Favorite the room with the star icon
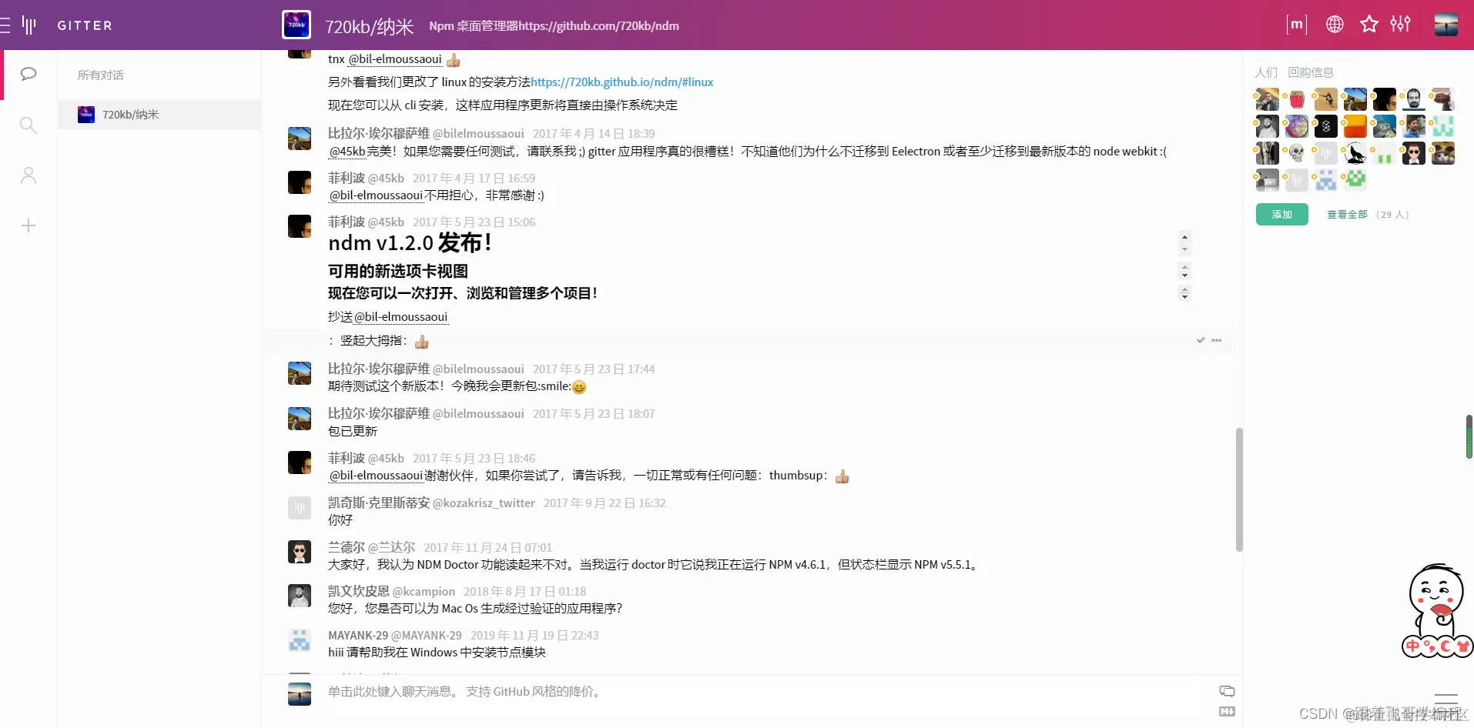This screenshot has width=1474, height=728. 1368,25
